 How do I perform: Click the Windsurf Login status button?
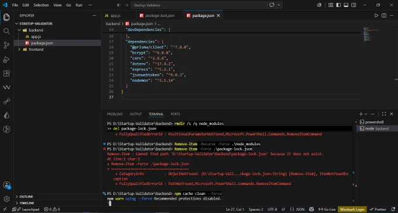[x=352, y=209]
